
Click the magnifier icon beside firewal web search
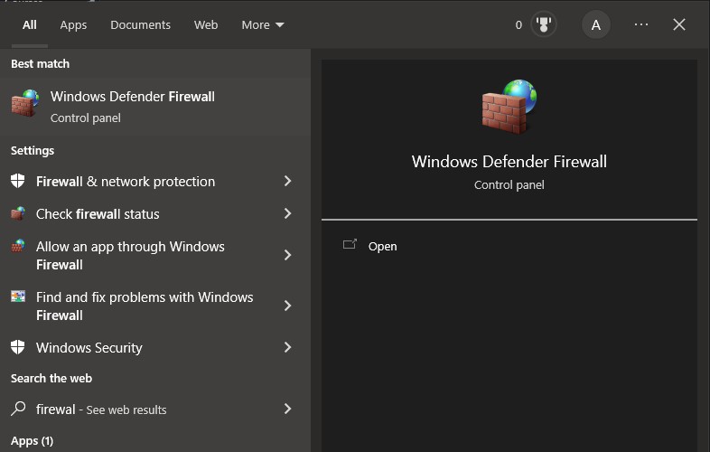(x=18, y=409)
